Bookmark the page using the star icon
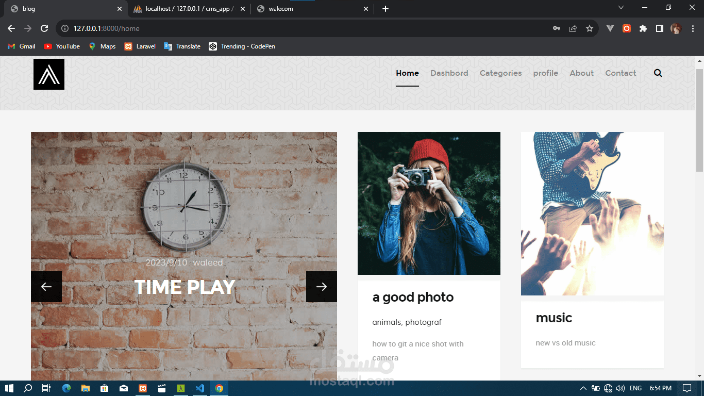704x396 pixels. point(589,28)
